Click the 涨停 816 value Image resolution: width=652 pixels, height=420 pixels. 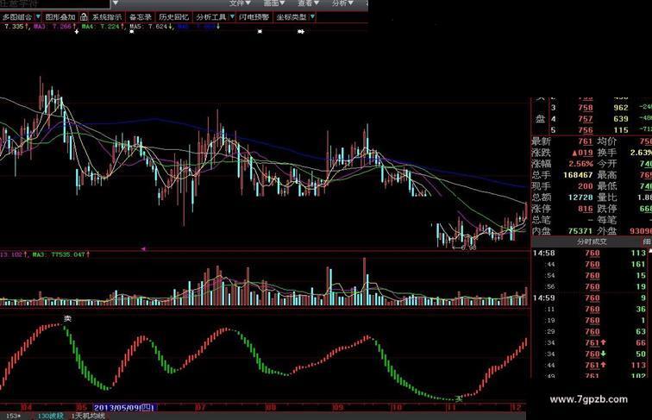[585, 209]
